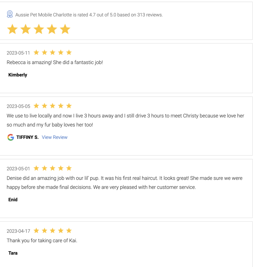Click the review text thanking for Kai
The width and height of the screenshot is (255, 267).
pos(42,241)
